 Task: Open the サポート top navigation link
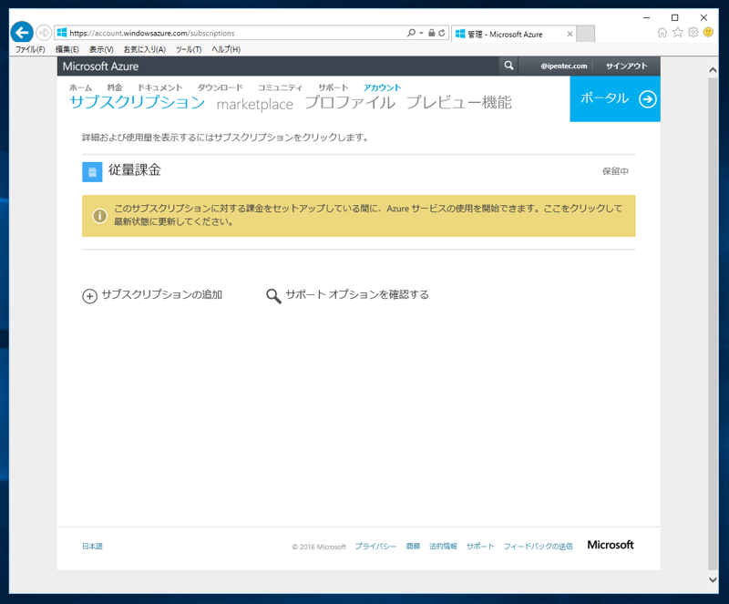click(x=333, y=87)
